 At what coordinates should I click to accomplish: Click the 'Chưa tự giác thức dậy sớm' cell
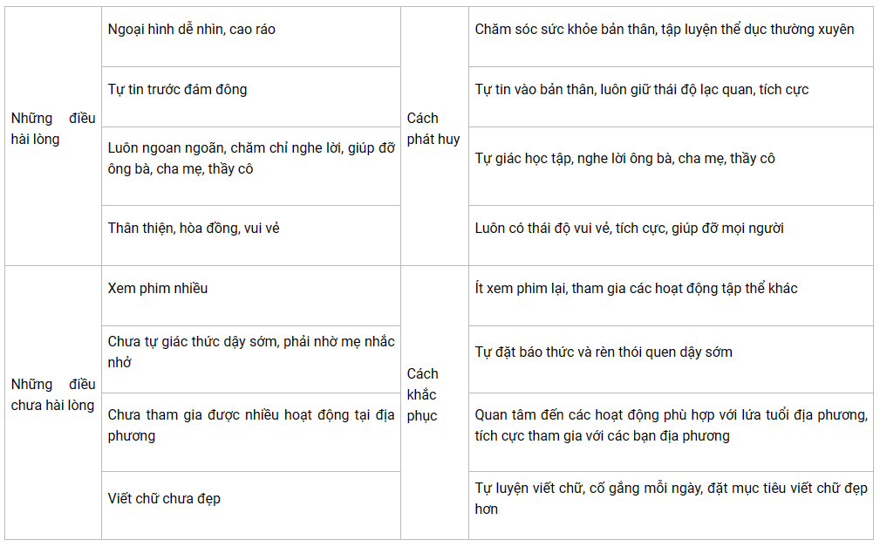[x=251, y=359]
